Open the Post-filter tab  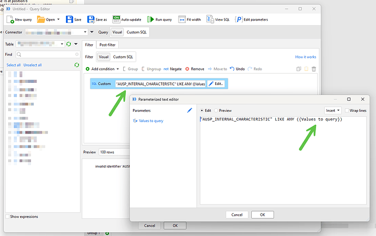point(107,45)
